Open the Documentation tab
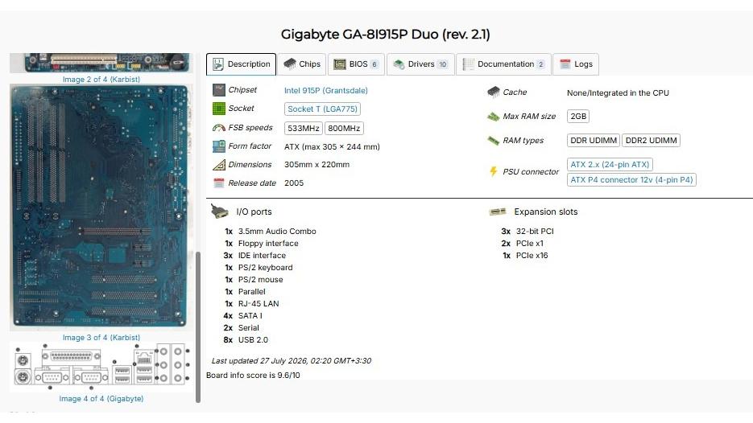Viewport: 753px width, 423px height. click(x=503, y=64)
